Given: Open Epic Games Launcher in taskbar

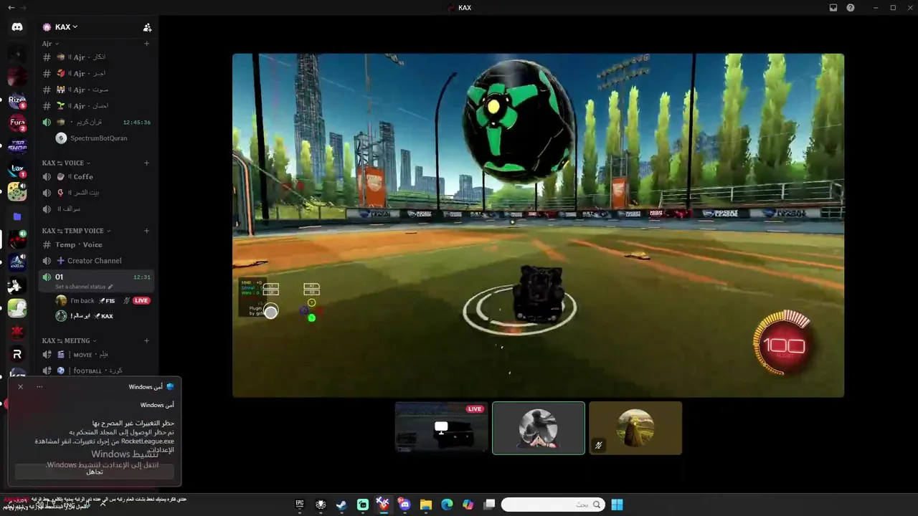Looking at the screenshot, I should pyautogui.click(x=300, y=505).
